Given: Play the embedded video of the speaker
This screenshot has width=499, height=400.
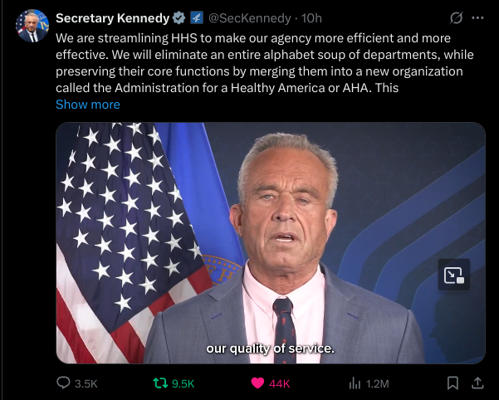Looking at the screenshot, I should point(271,242).
